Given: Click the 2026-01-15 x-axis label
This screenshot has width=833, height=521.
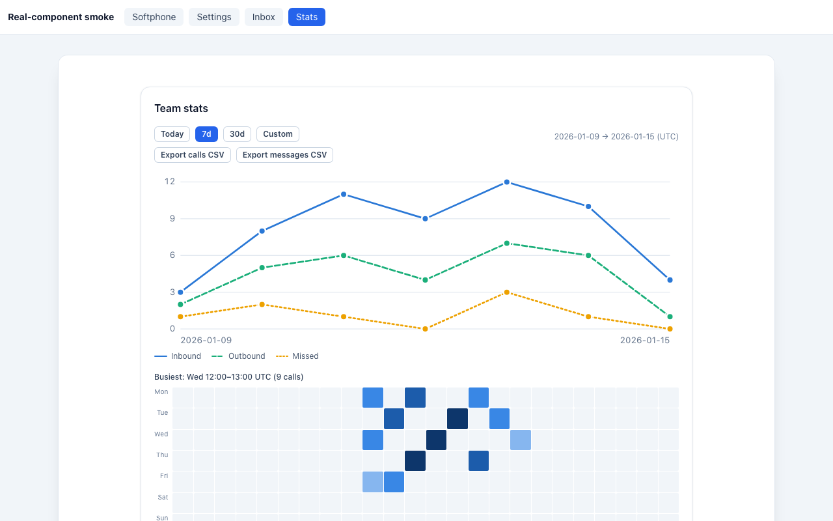Looking at the screenshot, I should 644,341.
